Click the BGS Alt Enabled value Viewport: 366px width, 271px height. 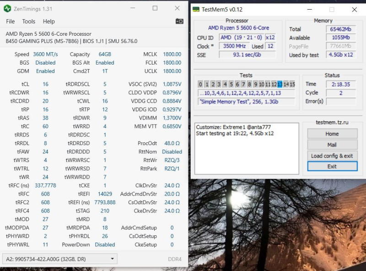click(105, 63)
